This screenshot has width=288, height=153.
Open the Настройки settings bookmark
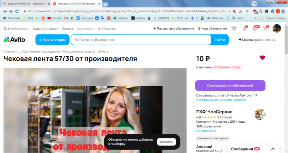(12, 18)
